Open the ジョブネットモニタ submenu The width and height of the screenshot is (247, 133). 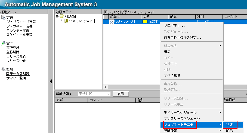point(192,125)
